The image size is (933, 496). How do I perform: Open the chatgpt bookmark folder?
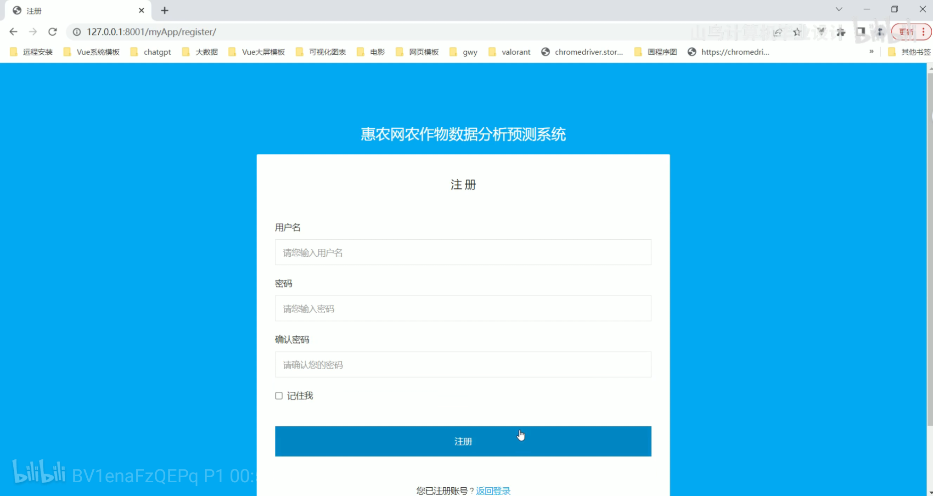pos(151,52)
